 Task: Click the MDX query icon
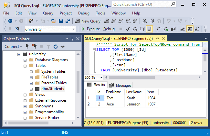[113, 21]
